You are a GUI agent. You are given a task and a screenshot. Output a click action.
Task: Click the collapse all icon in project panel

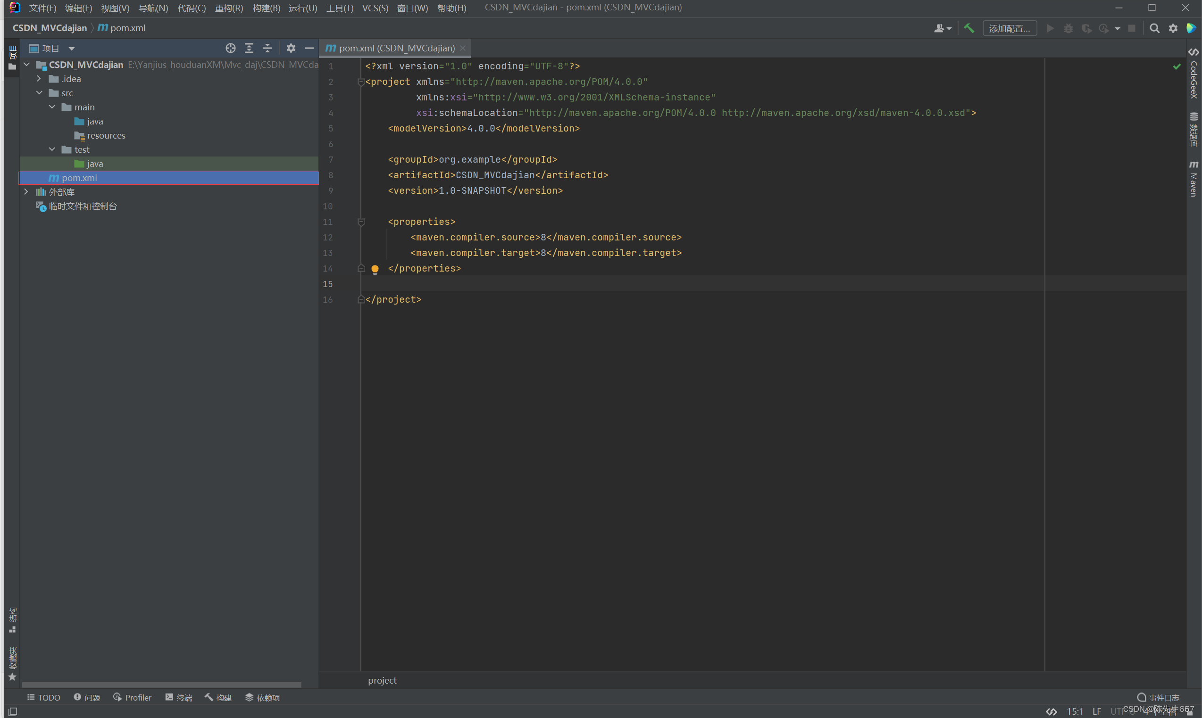click(x=267, y=49)
